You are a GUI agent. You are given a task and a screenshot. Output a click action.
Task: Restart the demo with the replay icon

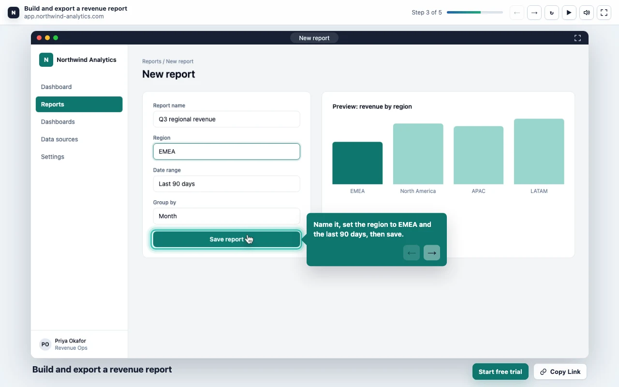(552, 13)
